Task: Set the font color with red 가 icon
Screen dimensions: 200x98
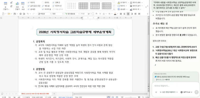Action: click(x=115, y=14)
